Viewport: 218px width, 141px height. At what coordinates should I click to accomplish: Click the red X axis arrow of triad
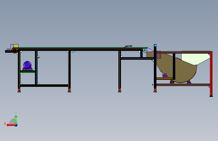tap(11, 125)
